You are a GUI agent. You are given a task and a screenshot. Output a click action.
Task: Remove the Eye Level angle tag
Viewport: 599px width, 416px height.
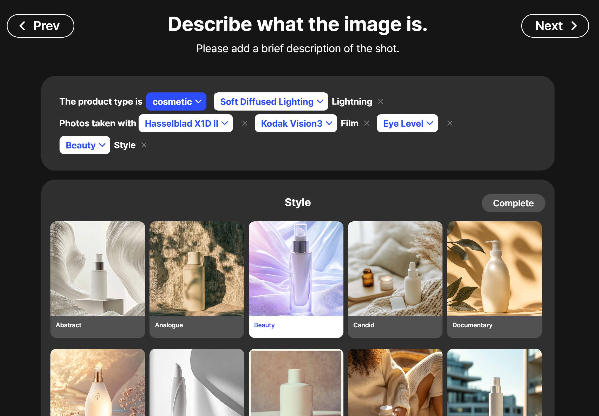click(x=450, y=124)
